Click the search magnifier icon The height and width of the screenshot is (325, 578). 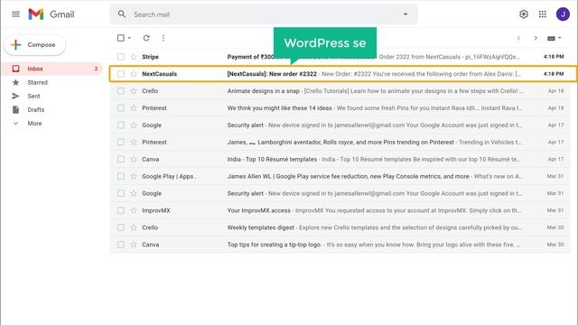122,14
